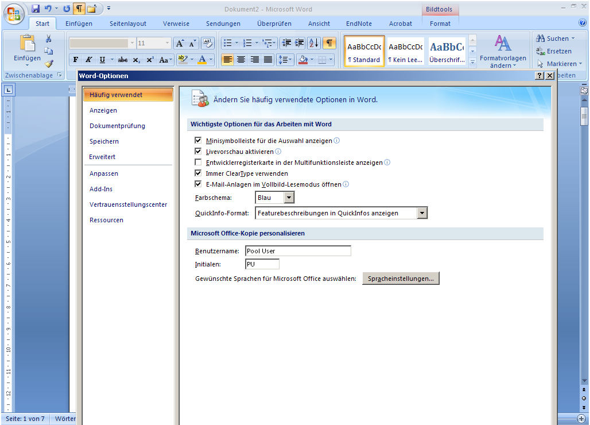Image resolution: width=590 pixels, height=425 pixels.
Task: Uncheck Livevorschau aktivieren
Action: [x=198, y=151]
